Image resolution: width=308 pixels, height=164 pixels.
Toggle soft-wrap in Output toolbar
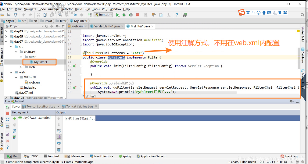pos(59,131)
